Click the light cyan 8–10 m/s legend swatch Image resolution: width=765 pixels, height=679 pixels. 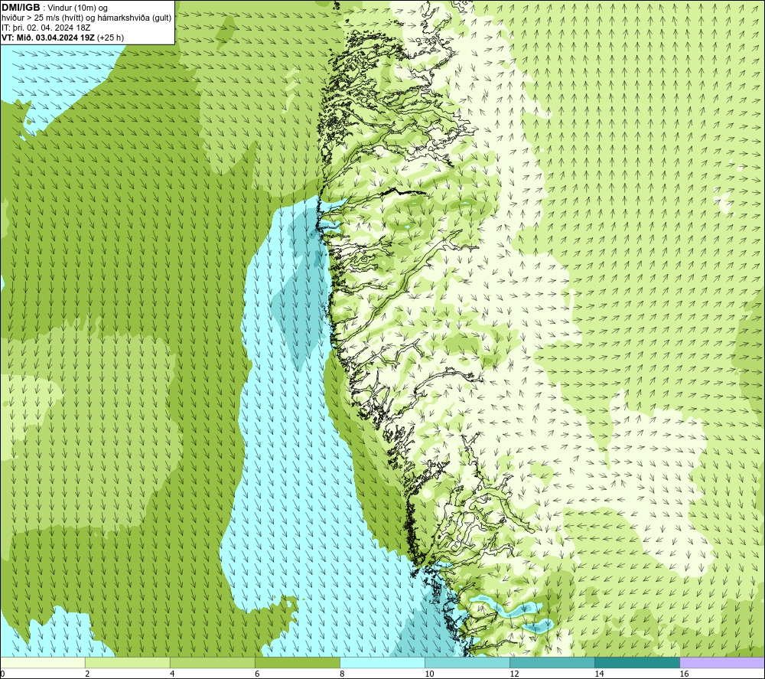coord(382,662)
